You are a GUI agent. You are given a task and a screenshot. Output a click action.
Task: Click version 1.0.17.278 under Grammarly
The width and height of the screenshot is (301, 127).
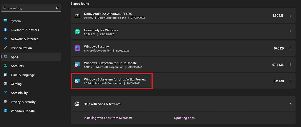tap(90, 34)
